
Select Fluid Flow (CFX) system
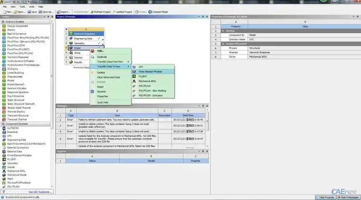click(x=16, y=46)
